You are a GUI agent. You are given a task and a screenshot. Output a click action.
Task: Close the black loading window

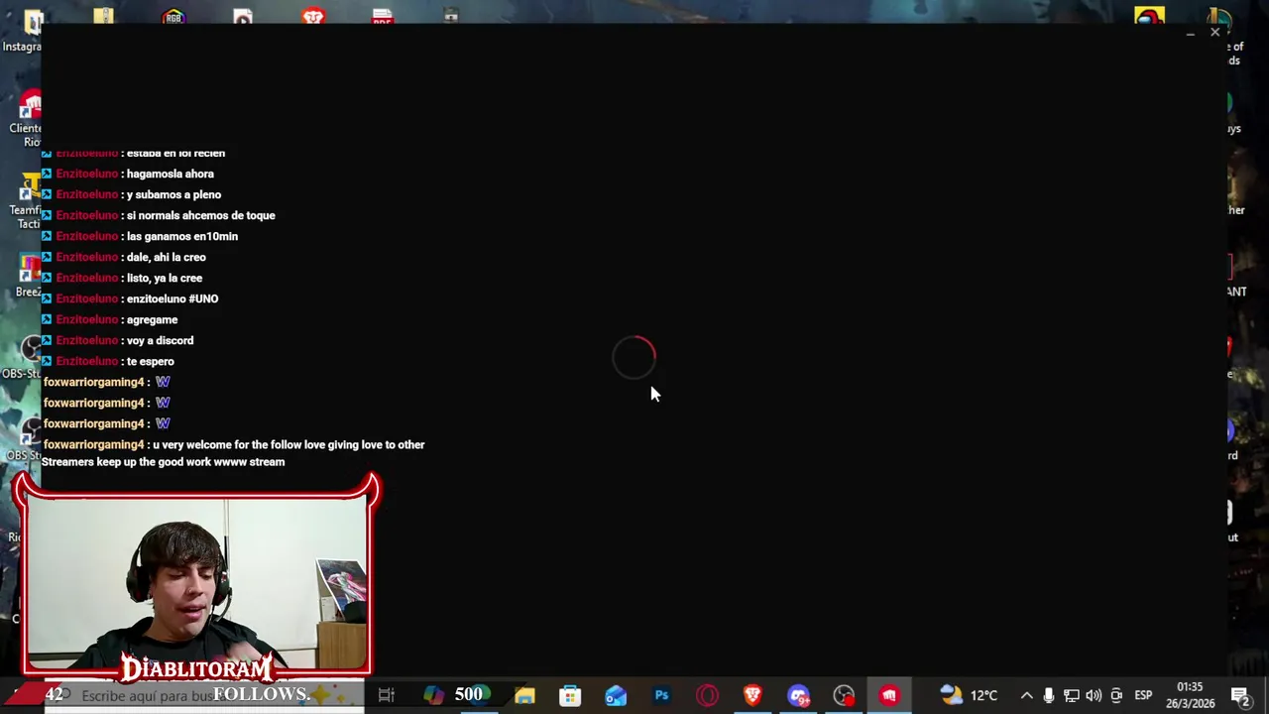click(x=1214, y=33)
